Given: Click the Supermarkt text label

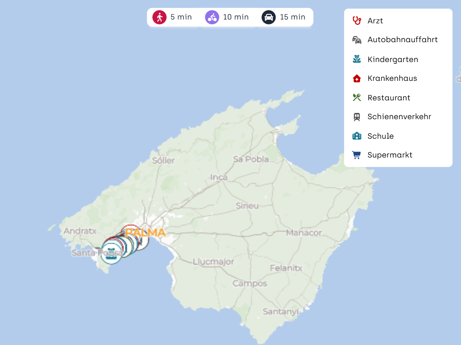Looking at the screenshot, I should (x=390, y=155).
